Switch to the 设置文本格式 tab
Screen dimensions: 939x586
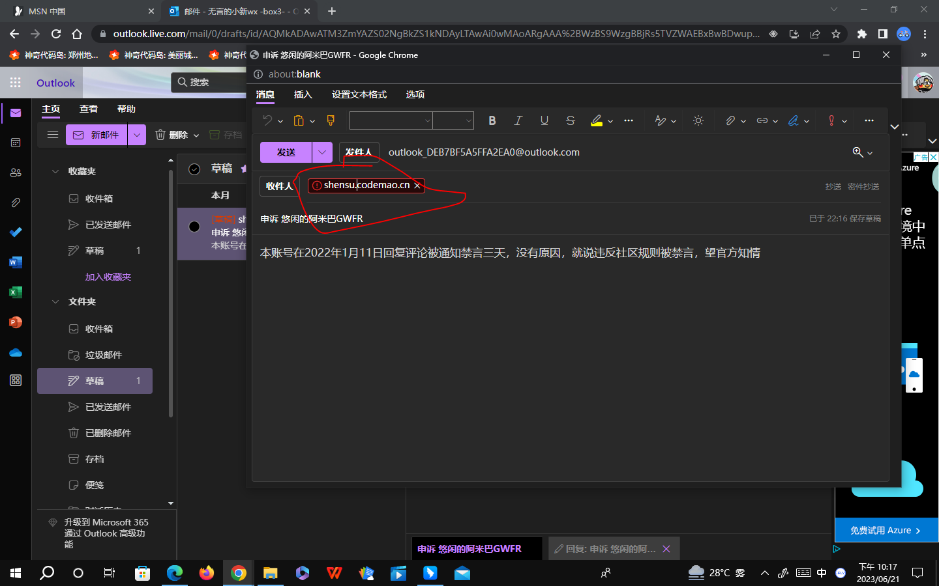(x=359, y=94)
